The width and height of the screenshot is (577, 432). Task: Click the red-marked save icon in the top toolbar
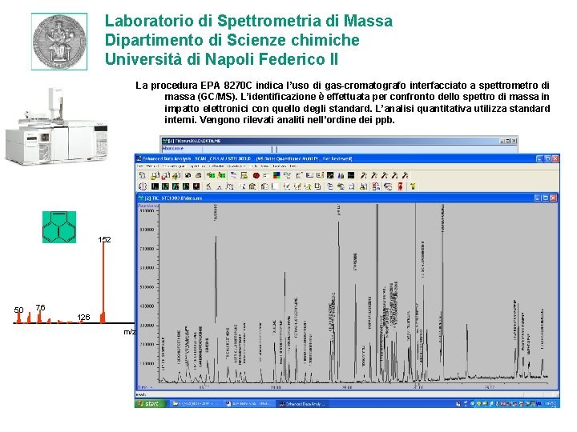(x=166, y=175)
